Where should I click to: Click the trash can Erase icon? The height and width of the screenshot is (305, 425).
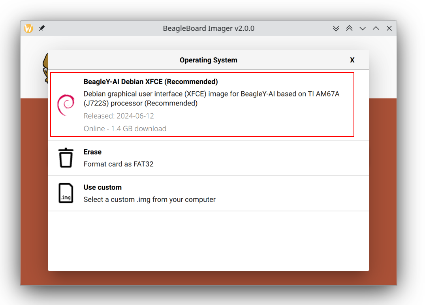coord(66,157)
